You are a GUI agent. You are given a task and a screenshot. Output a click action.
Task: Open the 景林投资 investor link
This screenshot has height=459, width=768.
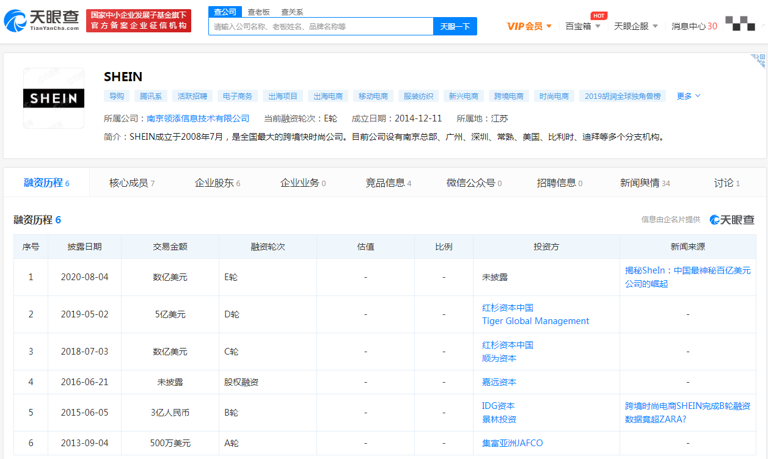(499, 419)
